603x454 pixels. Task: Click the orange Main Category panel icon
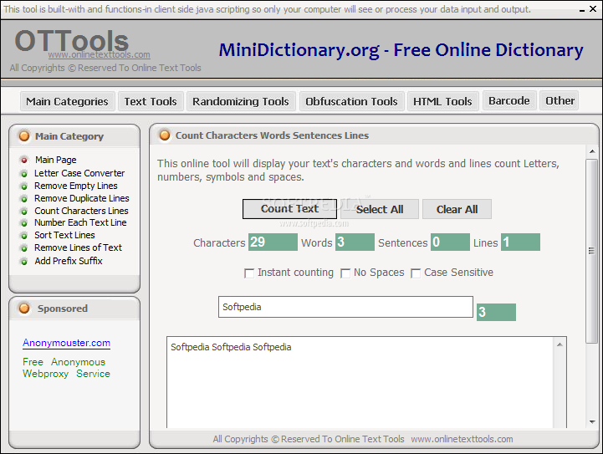coord(24,136)
